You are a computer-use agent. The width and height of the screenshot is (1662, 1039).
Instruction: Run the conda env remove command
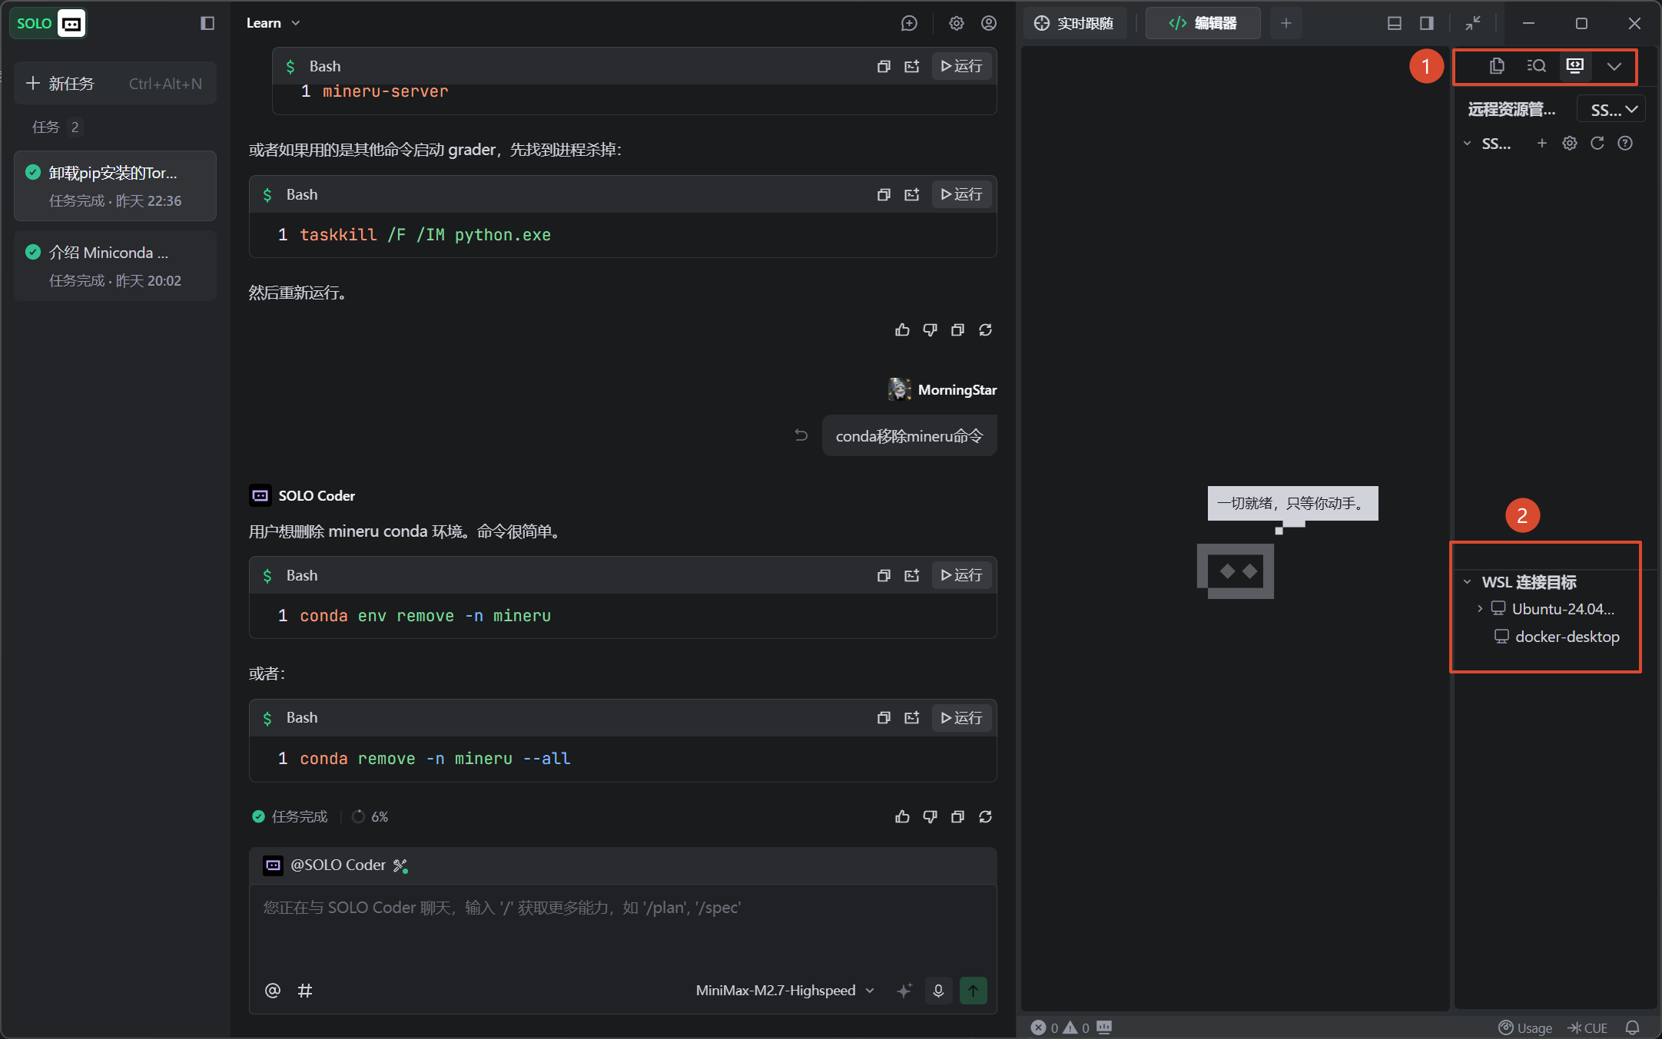coord(961,575)
